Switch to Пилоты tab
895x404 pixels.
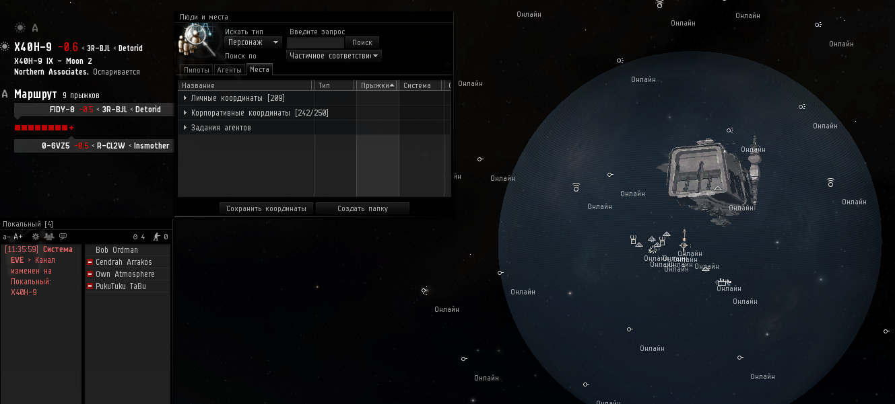pyautogui.click(x=197, y=70)
